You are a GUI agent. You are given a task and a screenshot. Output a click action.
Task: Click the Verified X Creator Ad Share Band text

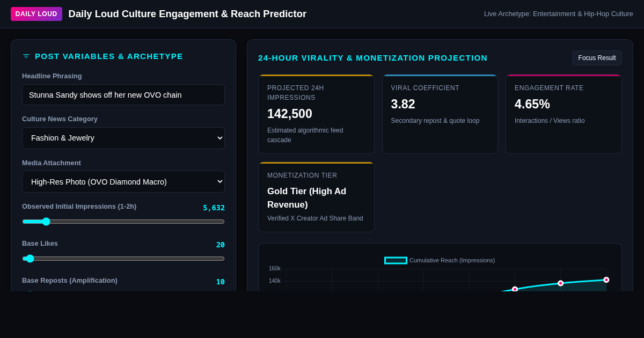coord(315,218)
